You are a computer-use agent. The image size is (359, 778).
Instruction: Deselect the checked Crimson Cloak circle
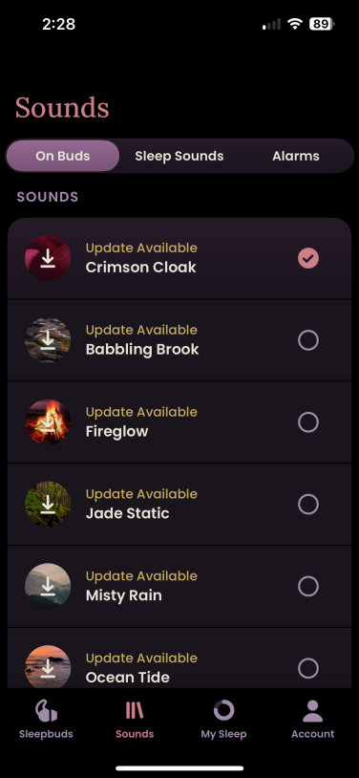pos(308,258)
